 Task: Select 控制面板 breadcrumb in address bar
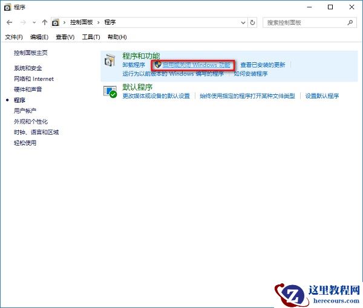(x=82, y=22)
